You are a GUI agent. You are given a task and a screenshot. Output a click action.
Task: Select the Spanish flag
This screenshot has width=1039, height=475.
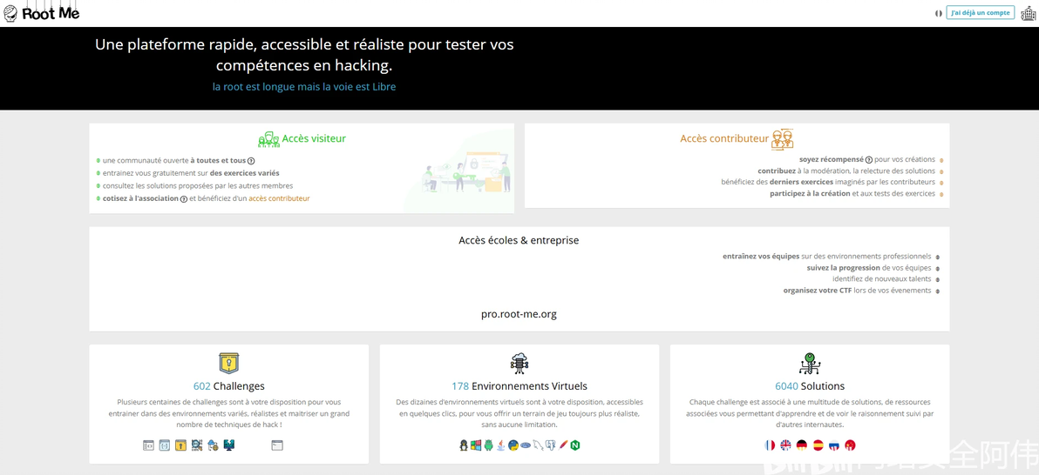point(818,445)
